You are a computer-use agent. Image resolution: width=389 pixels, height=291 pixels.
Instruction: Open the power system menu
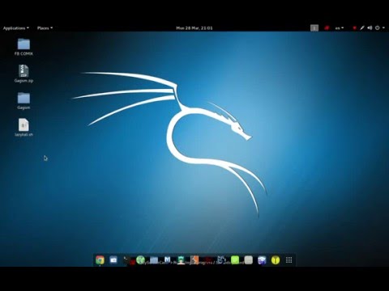point(379,28)
